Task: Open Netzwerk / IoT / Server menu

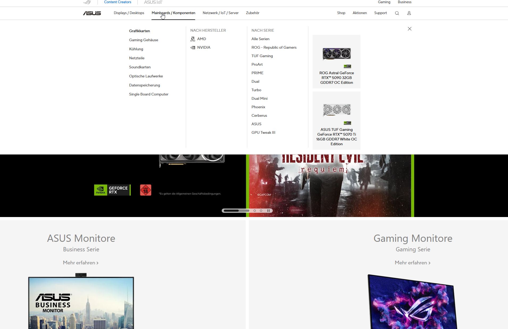Action: (221, 13)
